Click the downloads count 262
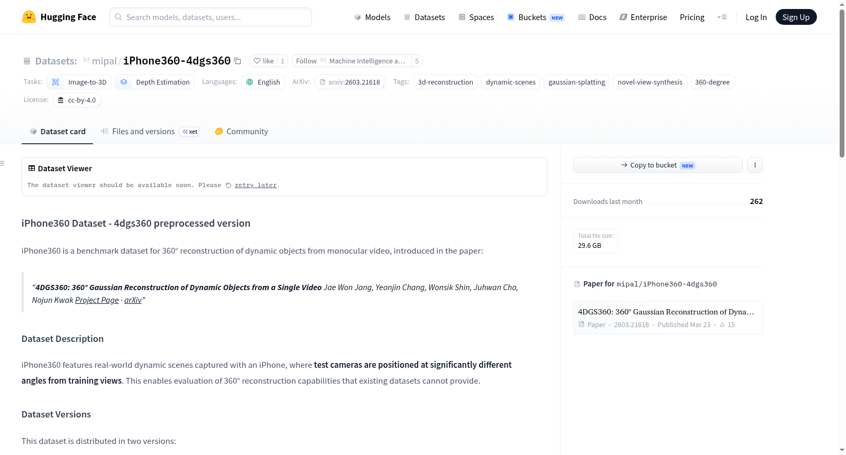This screenshot has height=455, width=846. (757, 201)
